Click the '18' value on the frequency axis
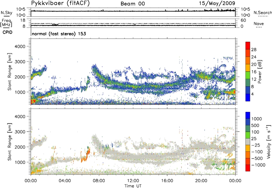 pyautogui.click(x=23, y=20)
